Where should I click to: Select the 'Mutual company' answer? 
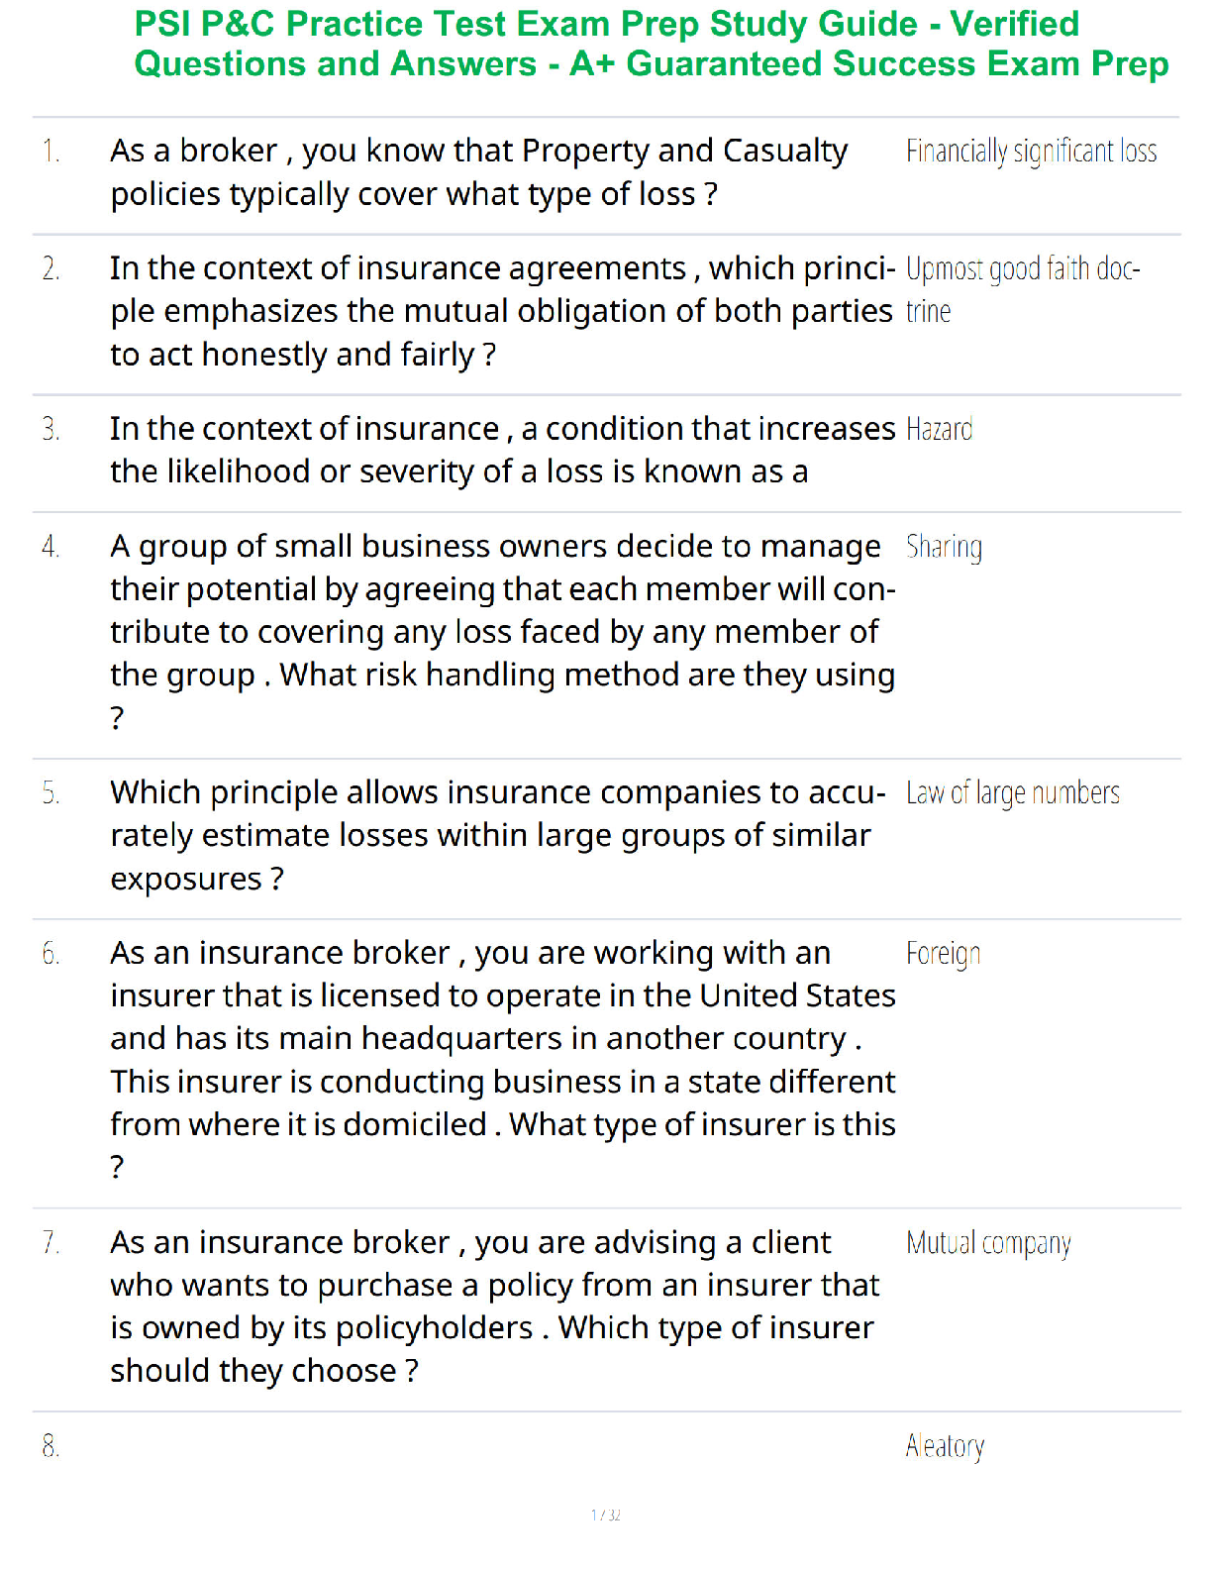pyautogui.click(x=988, y=1243)
